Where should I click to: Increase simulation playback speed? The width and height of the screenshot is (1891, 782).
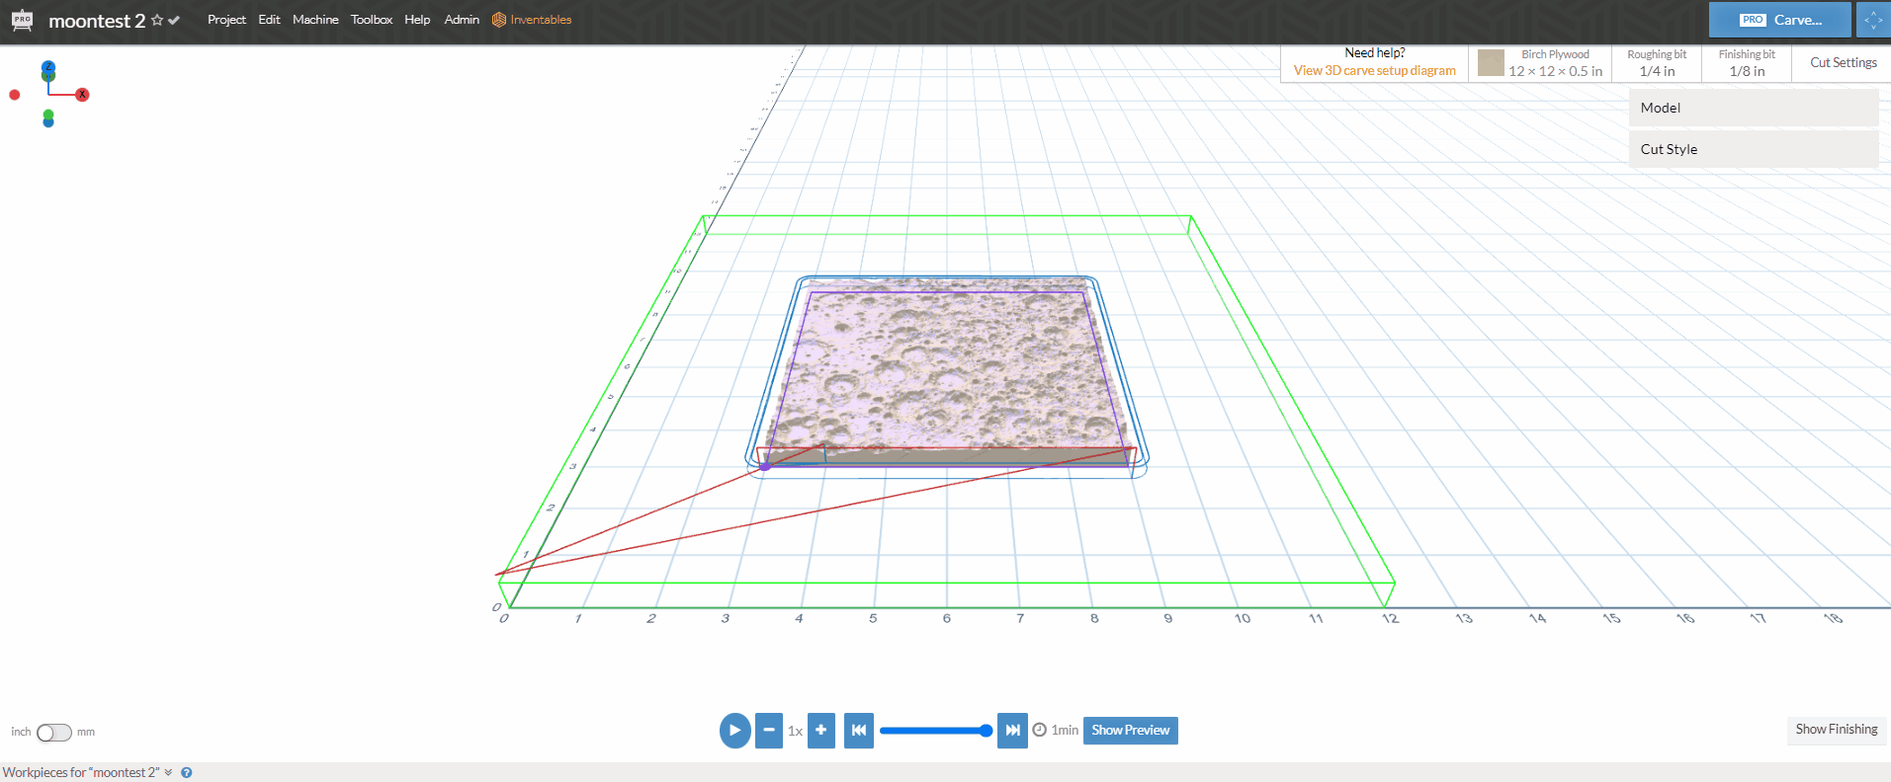click(821, 731)
